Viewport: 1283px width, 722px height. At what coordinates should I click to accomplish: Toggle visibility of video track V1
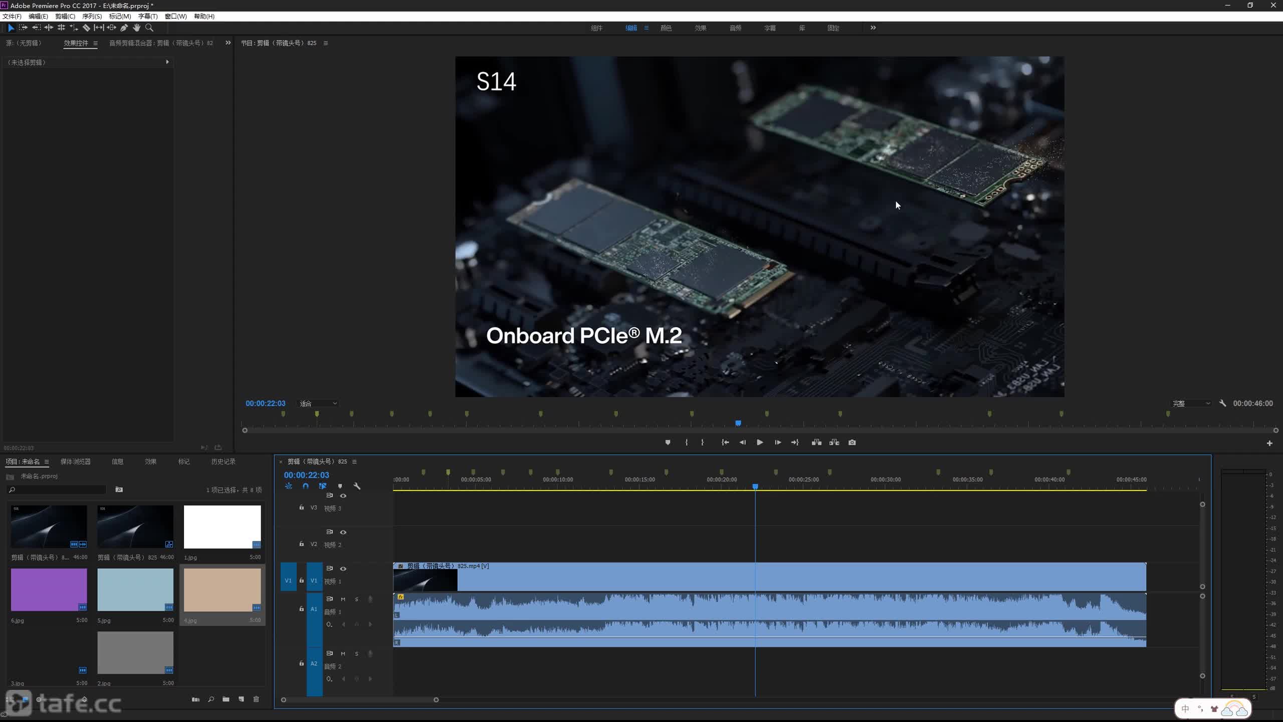pyautogui.click(x=343, y=569)
